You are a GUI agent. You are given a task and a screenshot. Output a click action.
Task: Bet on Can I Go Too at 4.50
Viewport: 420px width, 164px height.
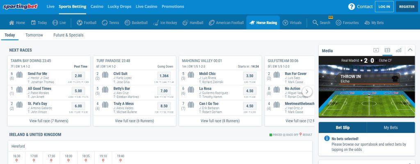point(250,106)
